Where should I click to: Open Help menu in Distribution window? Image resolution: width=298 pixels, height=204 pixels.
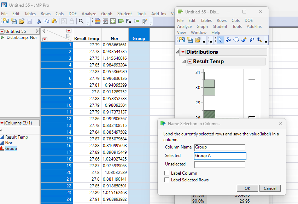point(216,33)
